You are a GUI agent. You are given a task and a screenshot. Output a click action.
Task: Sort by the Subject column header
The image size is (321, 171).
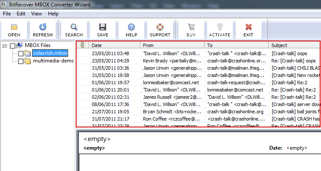[294, 45]
